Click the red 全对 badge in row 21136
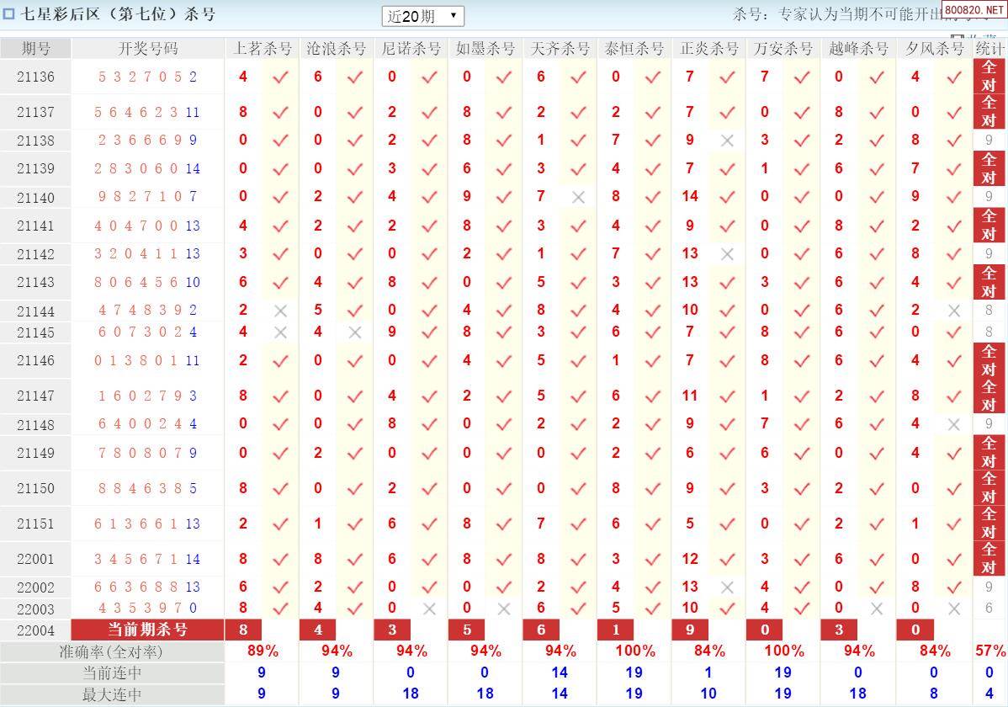This screenshot has height=707, width=1008. pos(989,76)
